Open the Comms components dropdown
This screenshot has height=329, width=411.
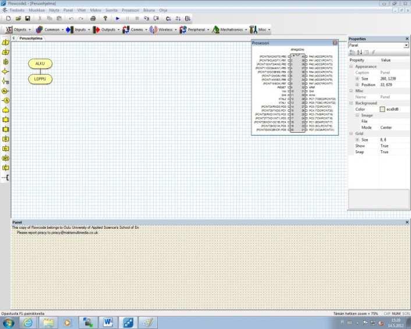135,30
